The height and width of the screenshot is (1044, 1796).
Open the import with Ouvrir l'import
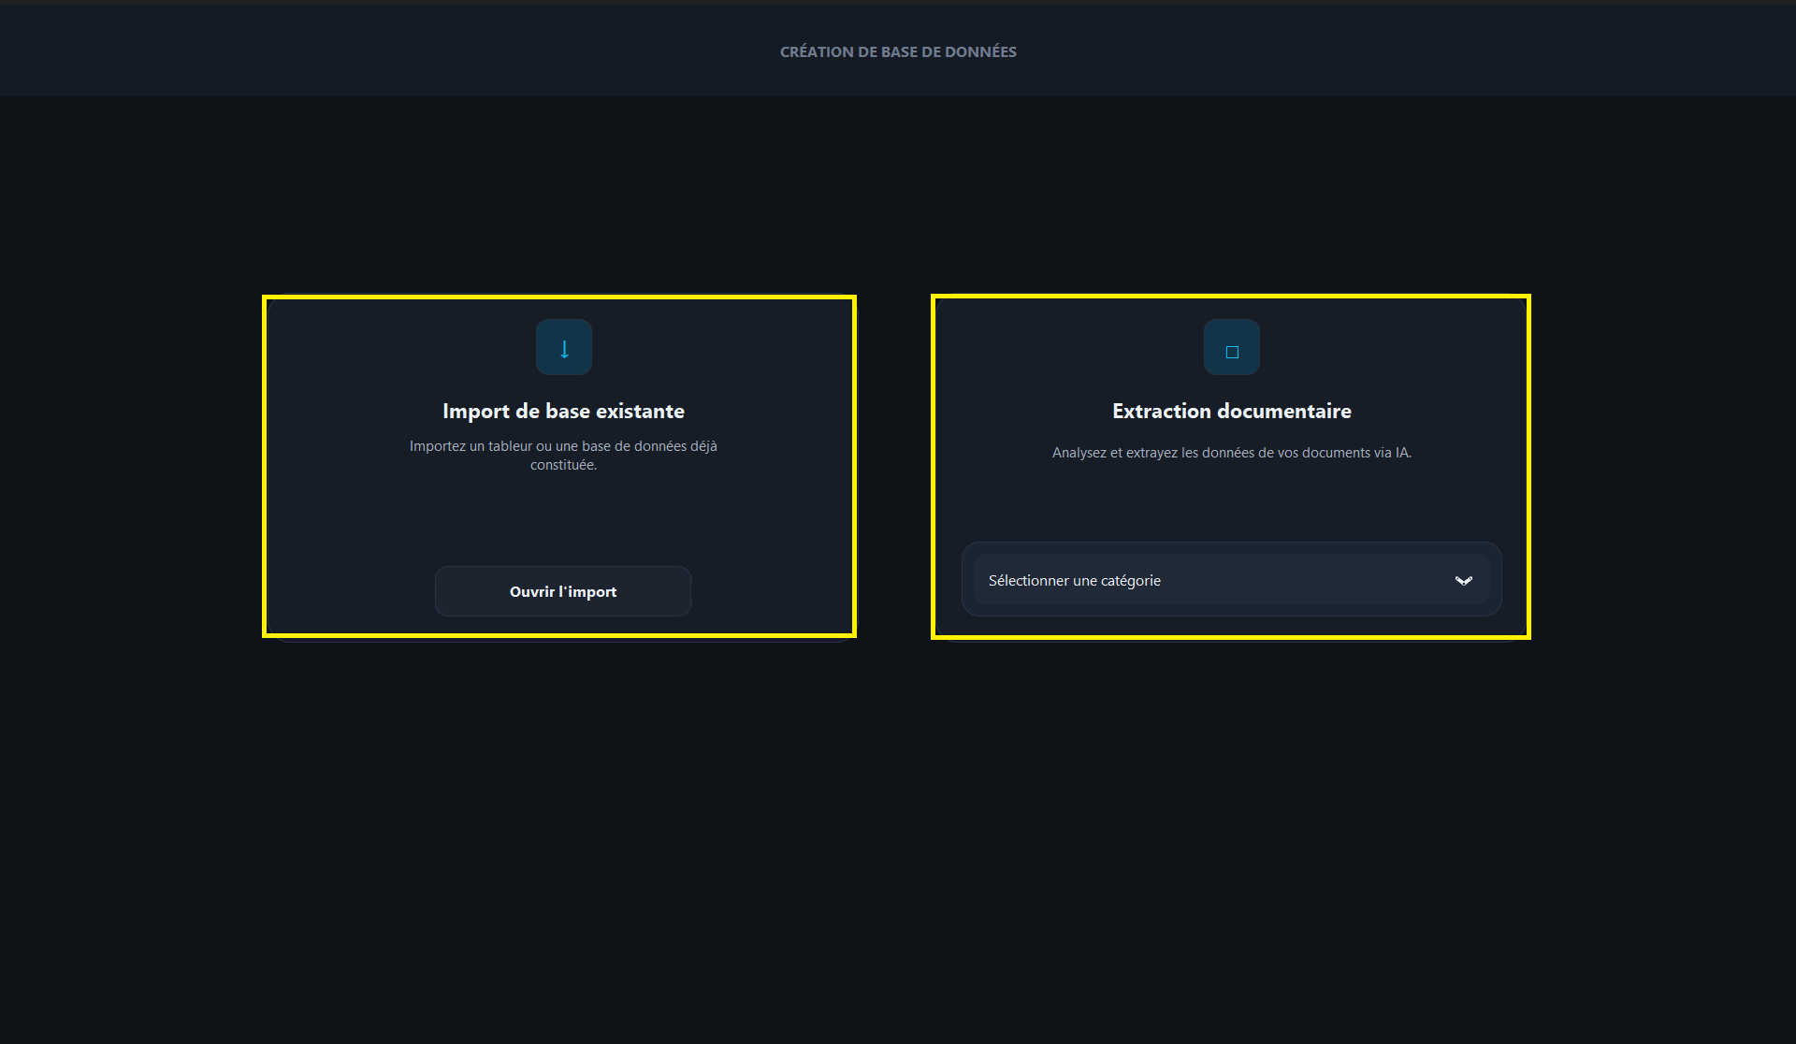(563, 591)
